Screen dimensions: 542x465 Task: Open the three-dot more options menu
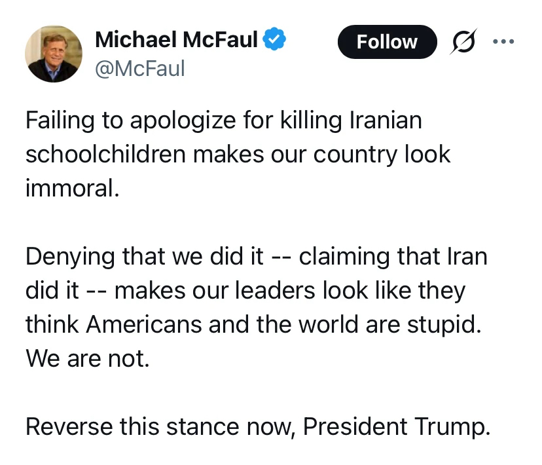(x=503, y=41)
